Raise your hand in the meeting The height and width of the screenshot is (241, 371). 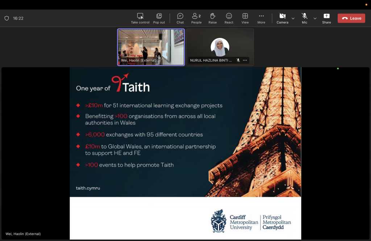coord(212,18)
